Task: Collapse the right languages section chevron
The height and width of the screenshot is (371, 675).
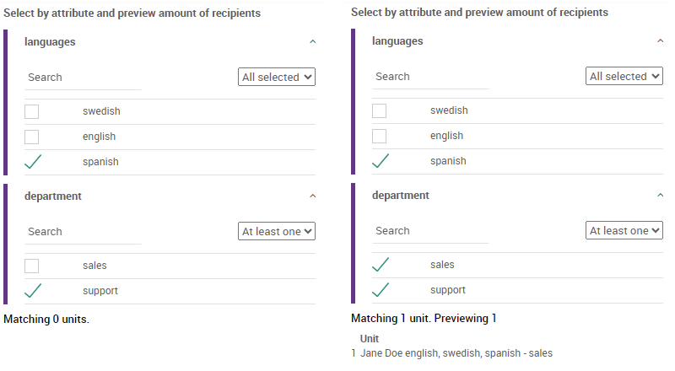Action: pyautogui.click(x=661, y=40)
